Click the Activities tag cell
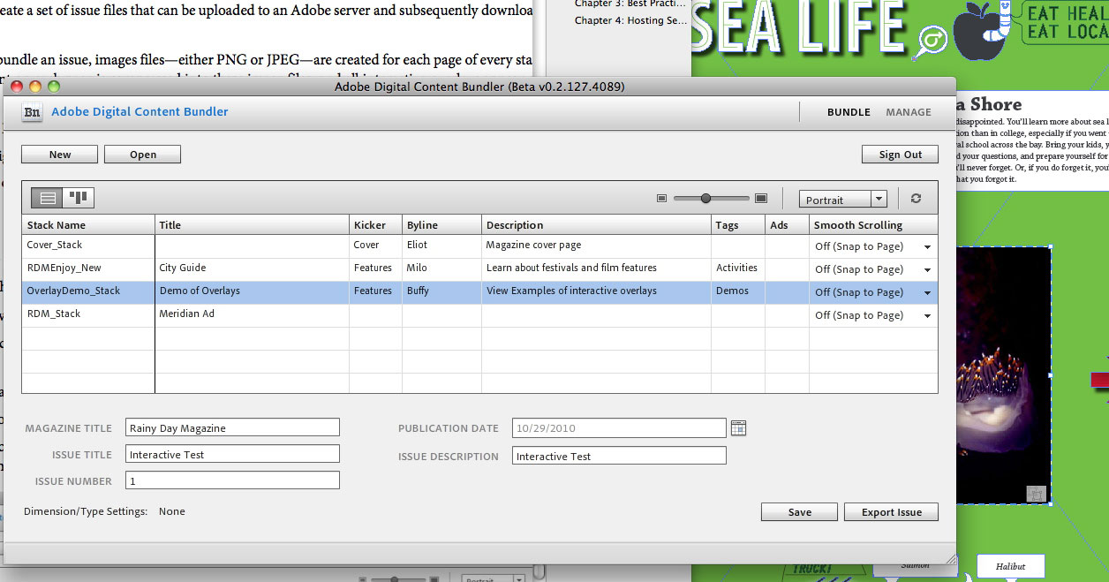The width and height of the screenshot is (1109, 582). (738, 268)
